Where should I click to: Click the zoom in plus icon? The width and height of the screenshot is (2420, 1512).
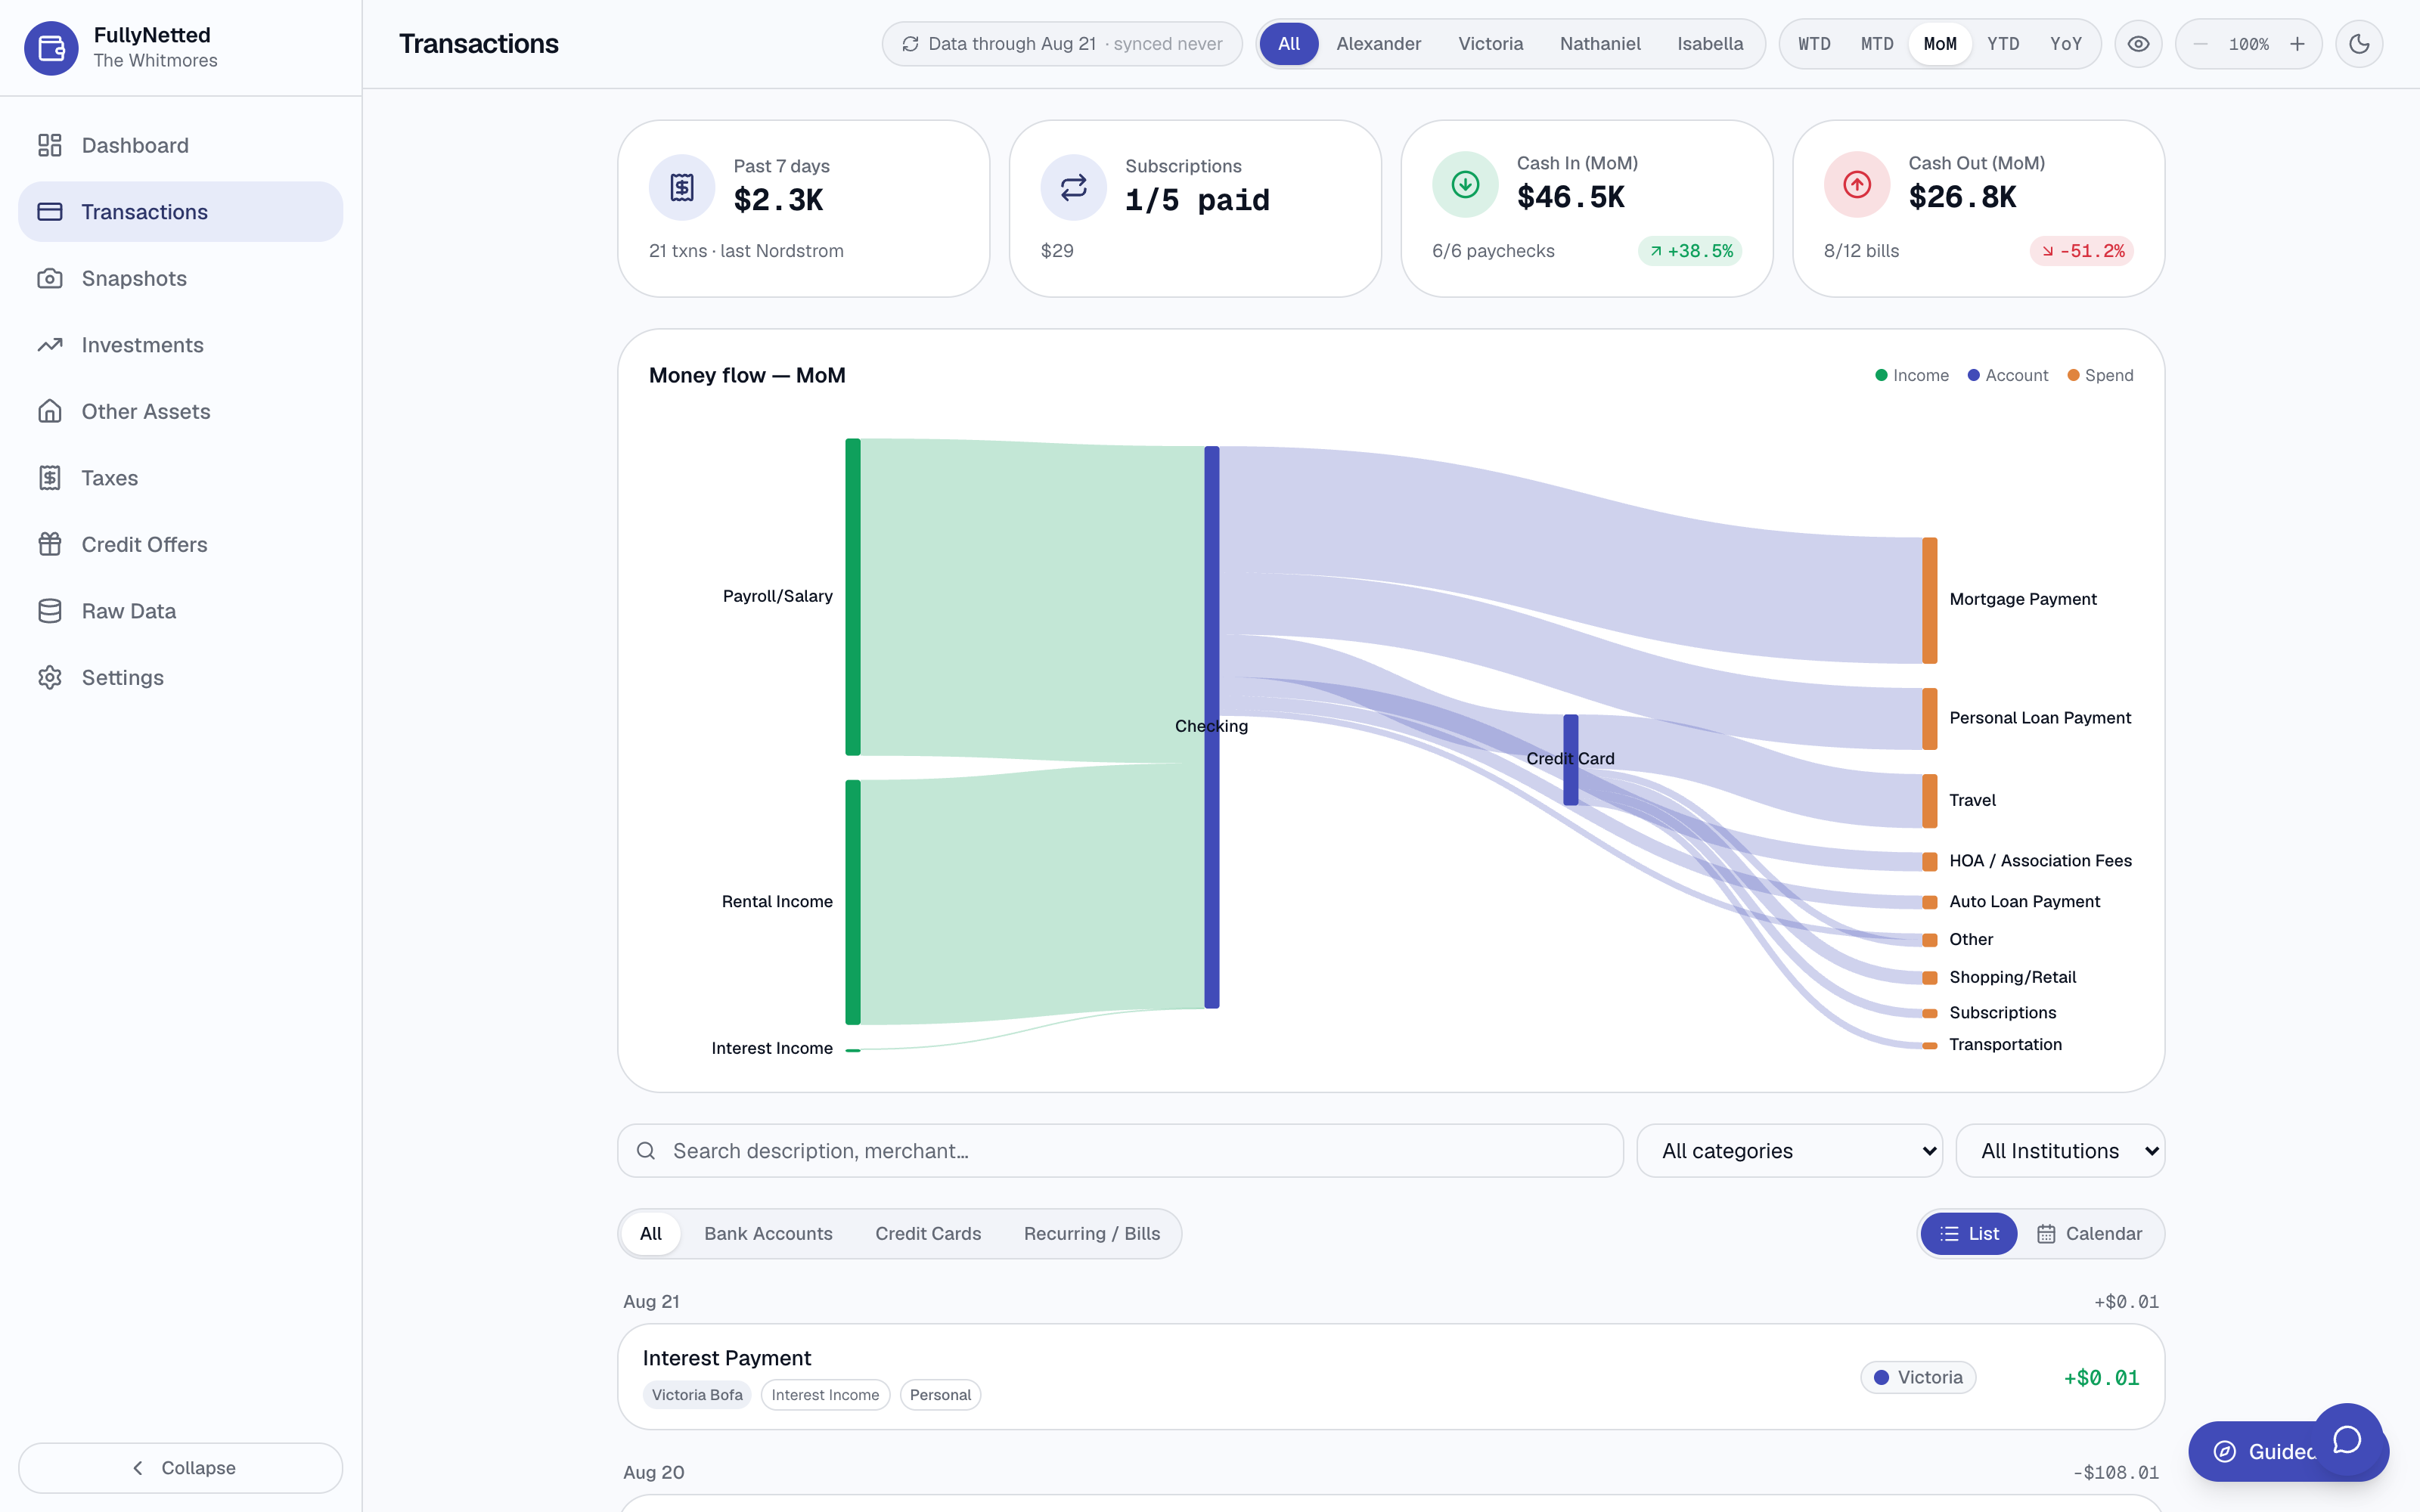coord(2297,44)
